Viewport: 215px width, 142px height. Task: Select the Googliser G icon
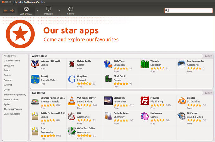click(72, 79)
